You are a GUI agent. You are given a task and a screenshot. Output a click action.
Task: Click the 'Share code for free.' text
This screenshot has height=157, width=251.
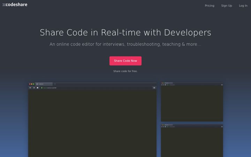click(x=125, y=71)
